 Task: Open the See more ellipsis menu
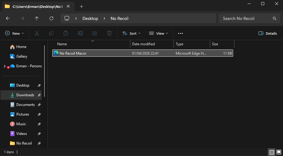point(181,33)
